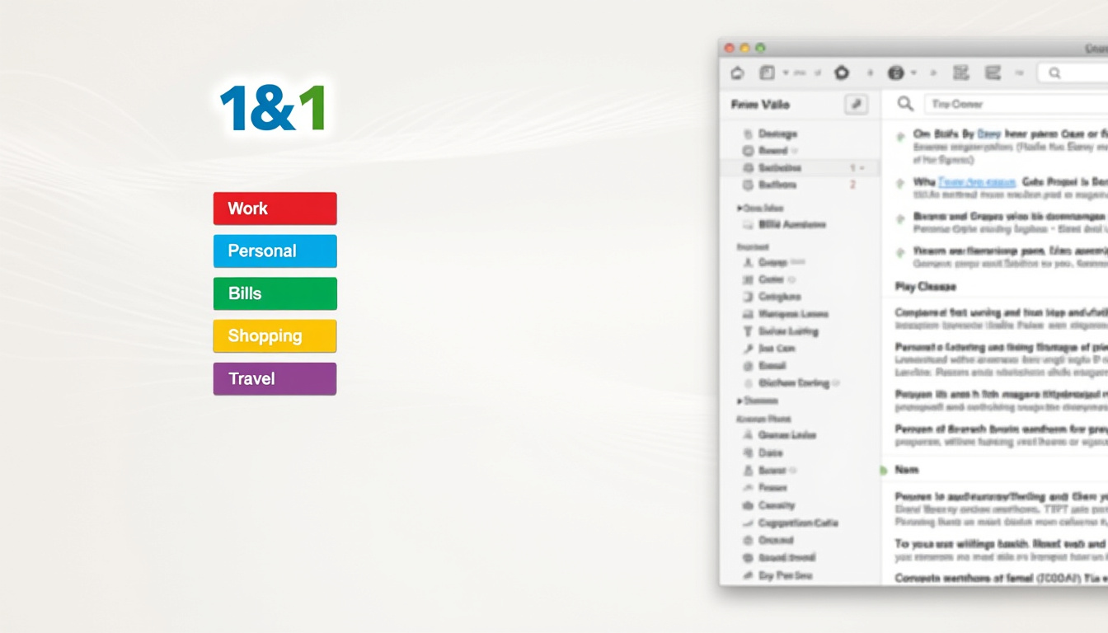Click the magnifier icon above the message list
This screenshot has width=1108, height=633.
[905, 104]
